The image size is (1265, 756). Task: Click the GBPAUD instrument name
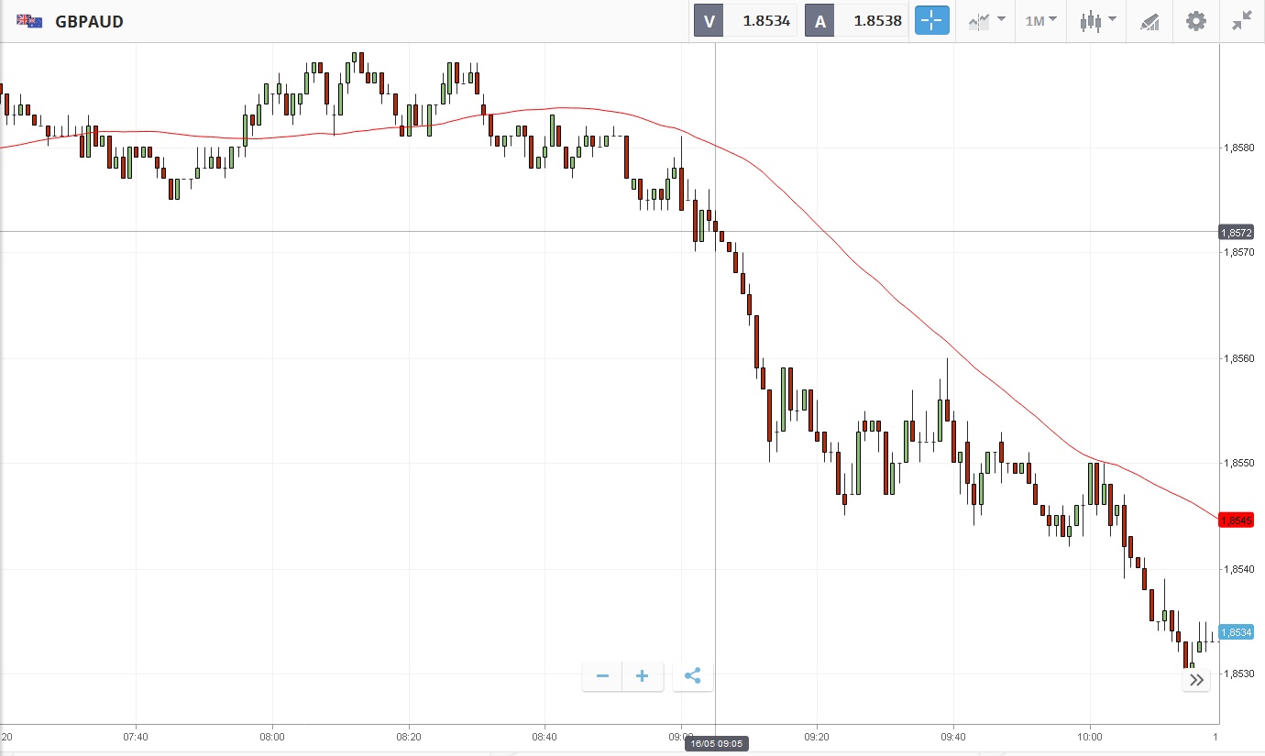(89, 21)
